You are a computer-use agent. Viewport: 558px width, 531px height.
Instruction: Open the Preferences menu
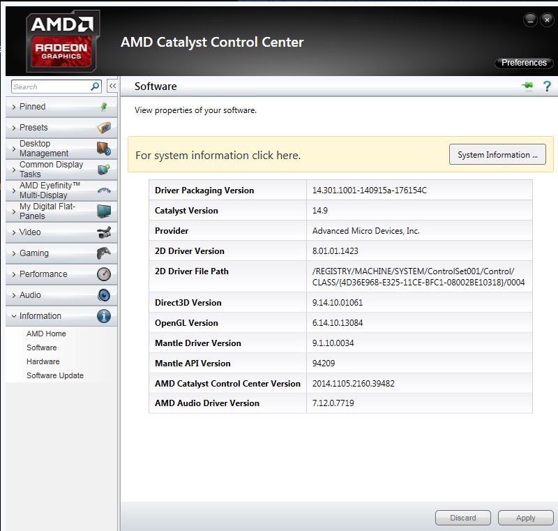(x=524, y=63)
